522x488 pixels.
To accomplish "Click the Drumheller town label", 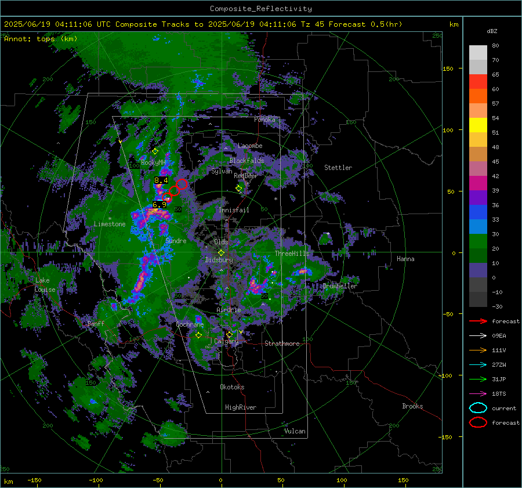I will [x=340, y=286].
